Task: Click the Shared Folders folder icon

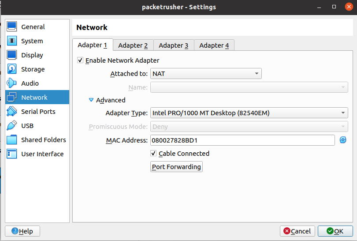Action: (11, 140)
